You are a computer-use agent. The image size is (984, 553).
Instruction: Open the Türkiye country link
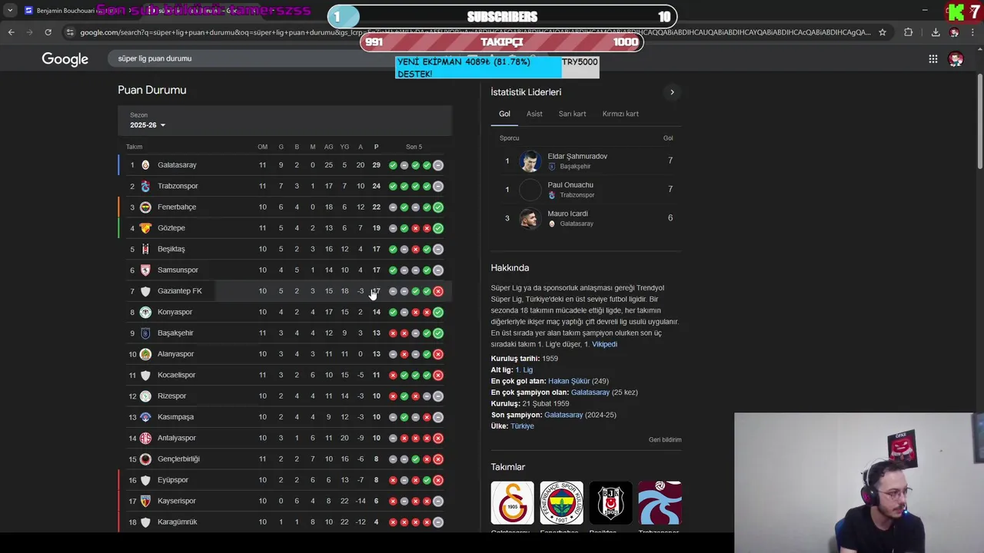point(522,426)
